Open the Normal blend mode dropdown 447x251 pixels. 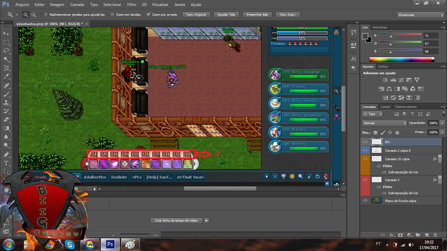click(x=384, y=123)
